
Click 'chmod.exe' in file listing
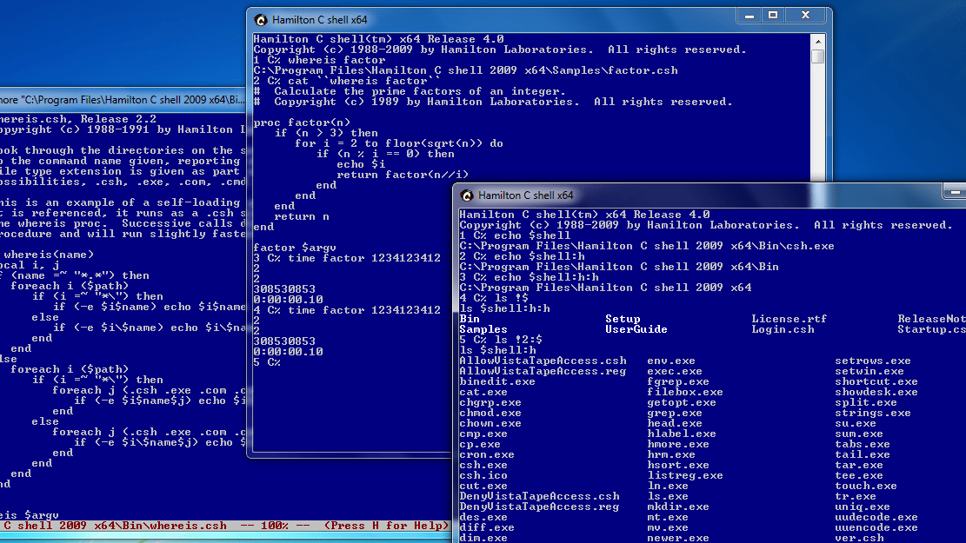(x=490, y=413)
